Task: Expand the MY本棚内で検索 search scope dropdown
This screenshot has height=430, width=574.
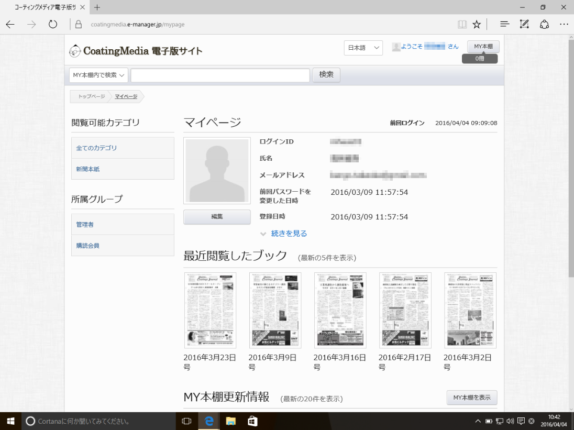Action: pyautogui.click(x=98, y=75)
